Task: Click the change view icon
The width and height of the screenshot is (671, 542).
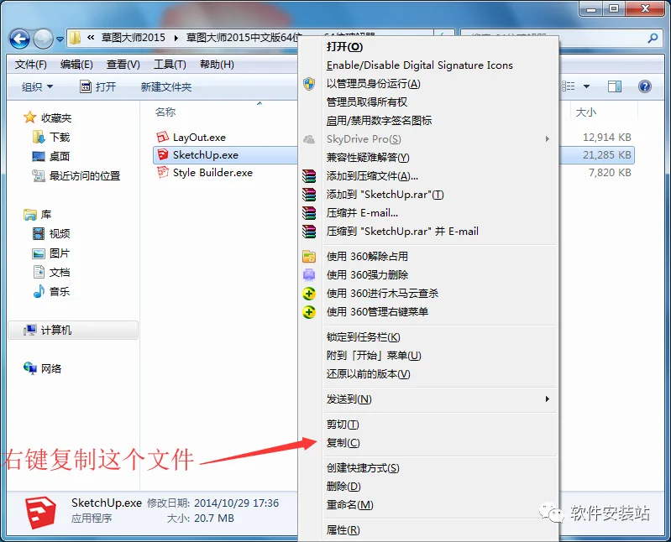Action: click(569, 86)
